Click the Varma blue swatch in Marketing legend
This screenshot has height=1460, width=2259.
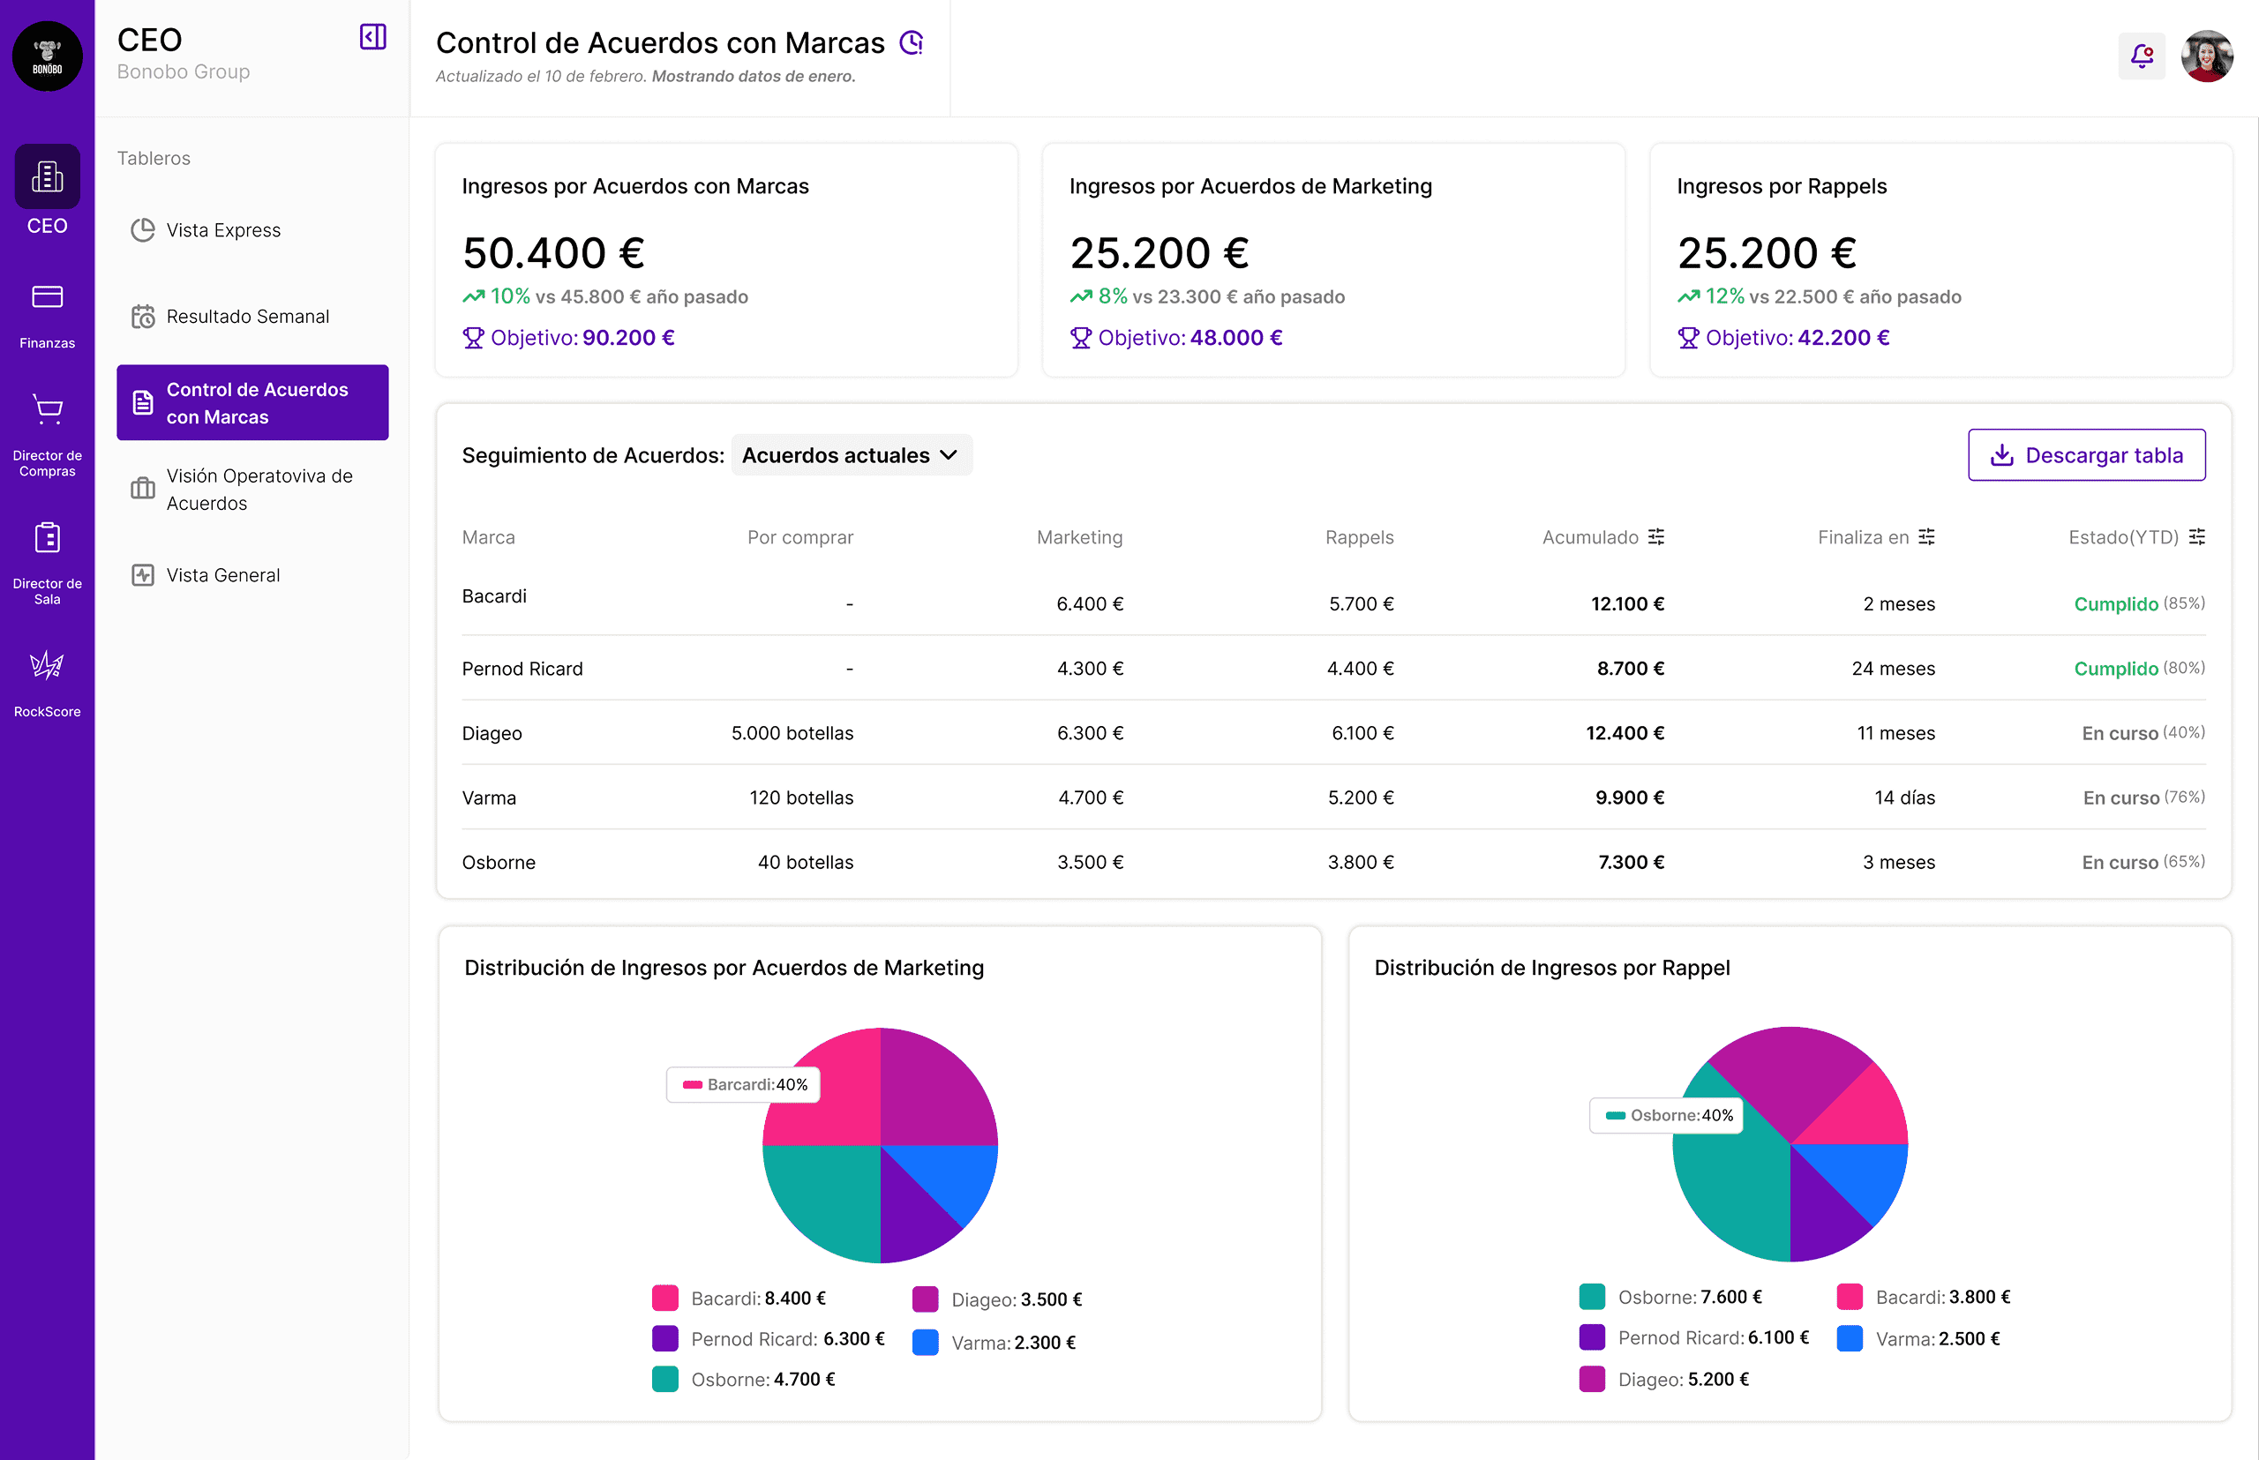click(x=926, y=1343)
